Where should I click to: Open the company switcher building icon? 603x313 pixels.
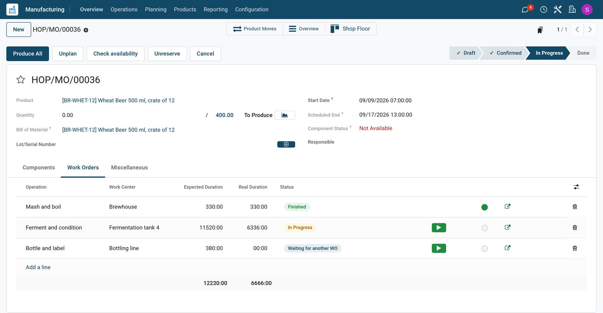(572, 9)
